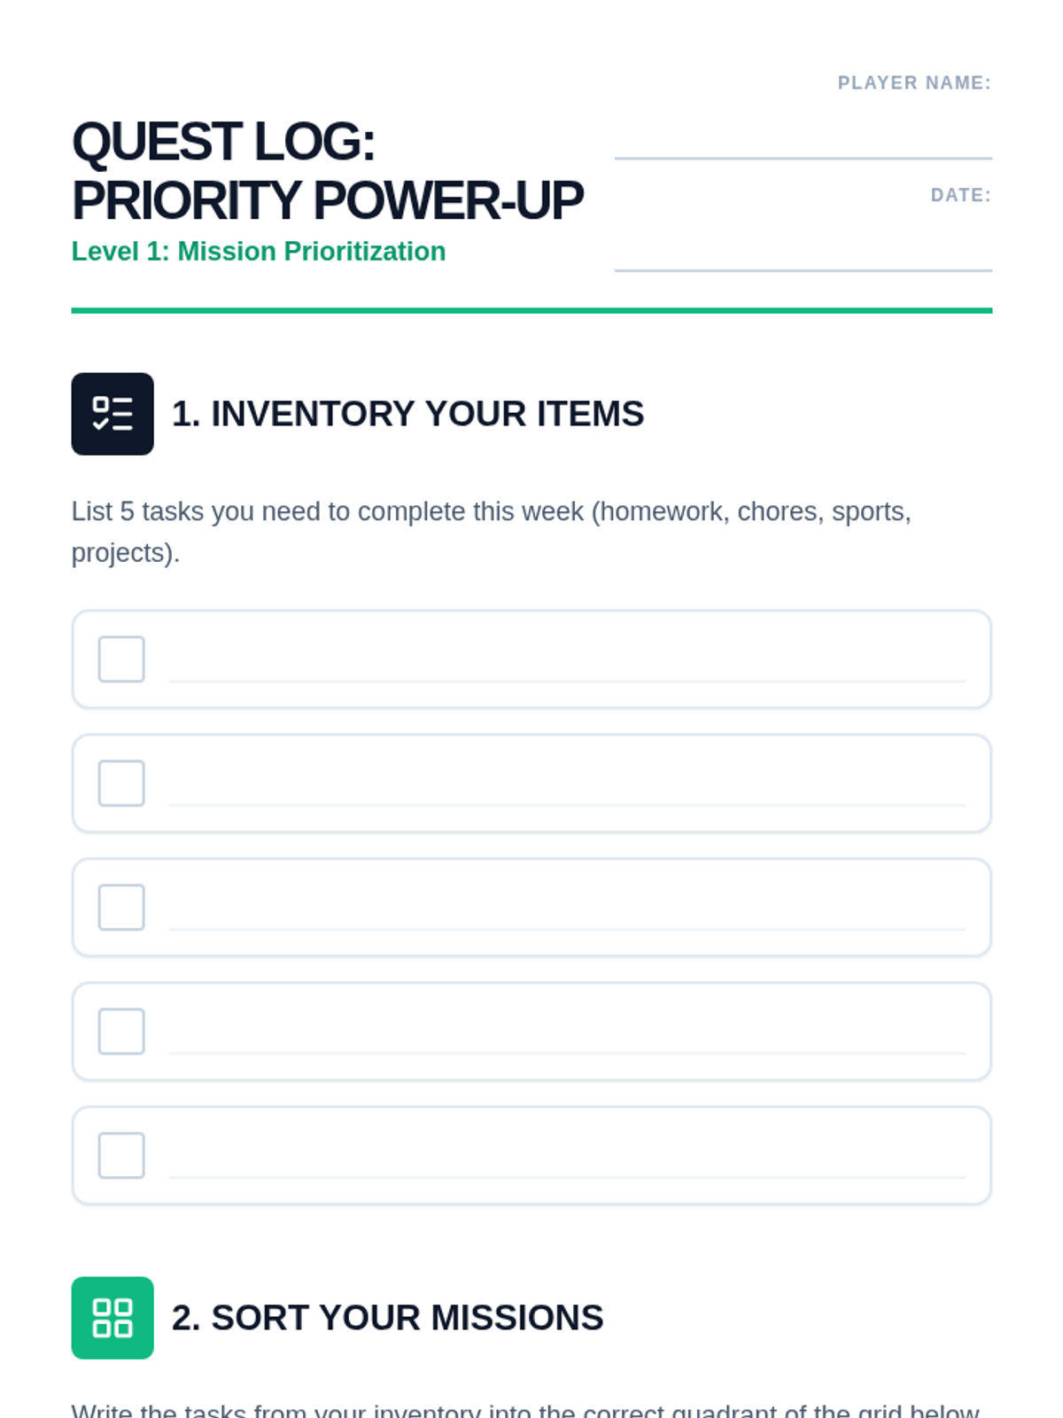Click the 'List 5 tasks' instruction text
The image size is (1063, 1418).
point(492,532)
